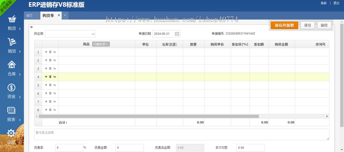This screenshot has height=152, width=344.
Task: Click the 单位 column header
Action: pos(146,44)
